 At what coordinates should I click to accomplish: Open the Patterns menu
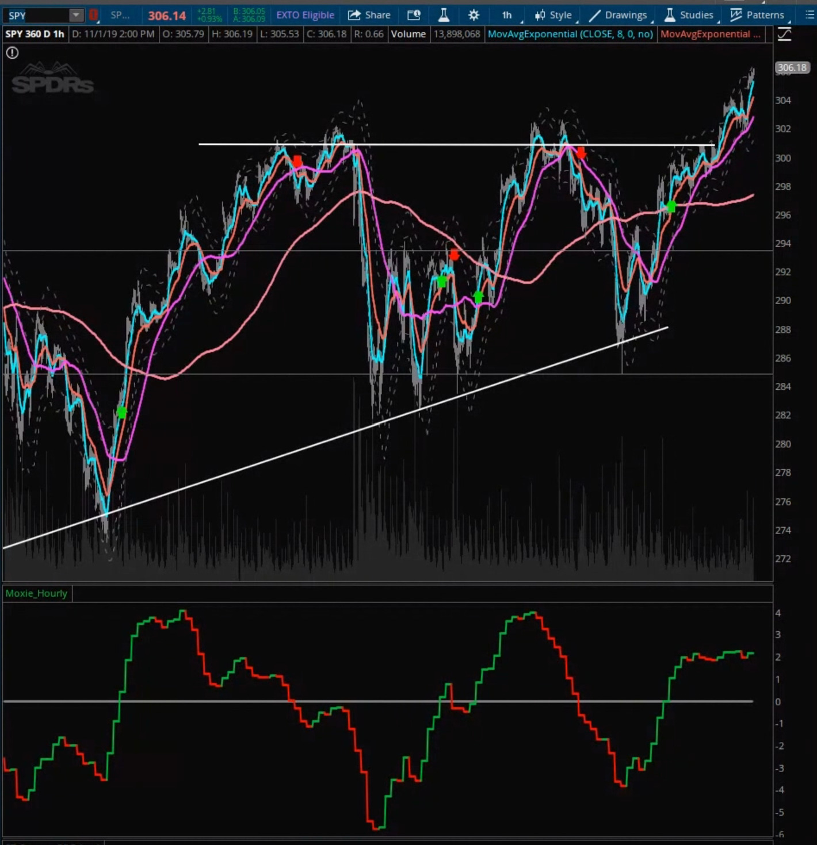pyautogui.click(x=759, y=16)
